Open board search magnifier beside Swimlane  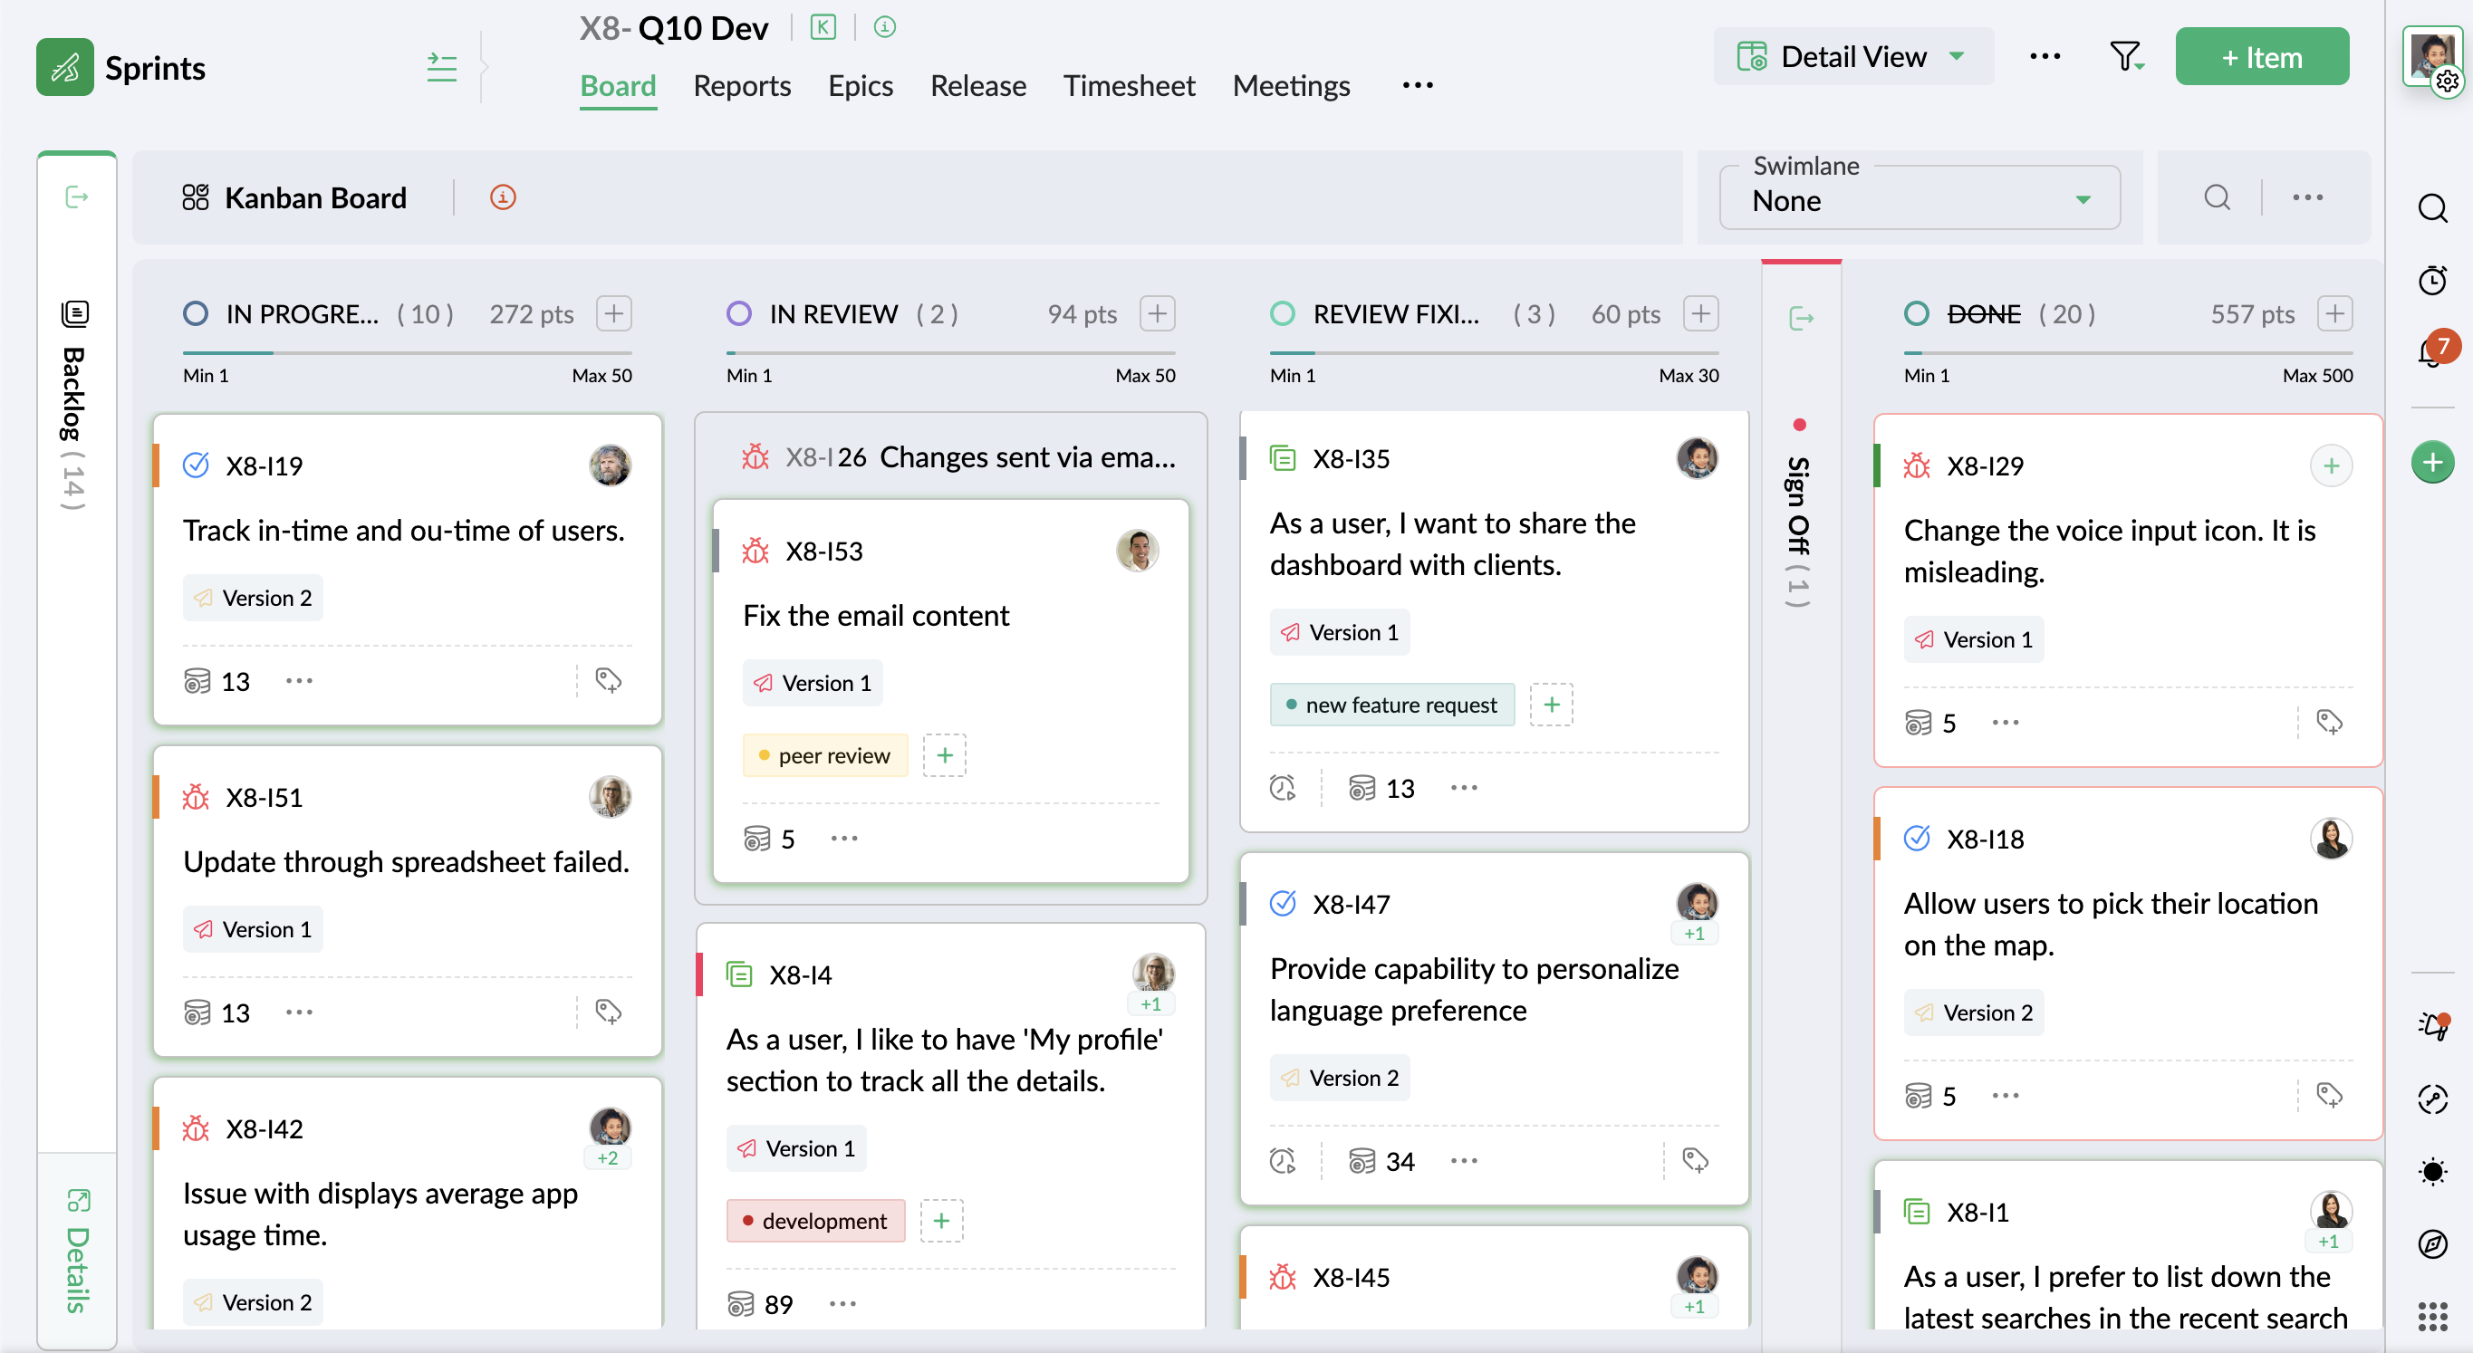point(2217,197)
